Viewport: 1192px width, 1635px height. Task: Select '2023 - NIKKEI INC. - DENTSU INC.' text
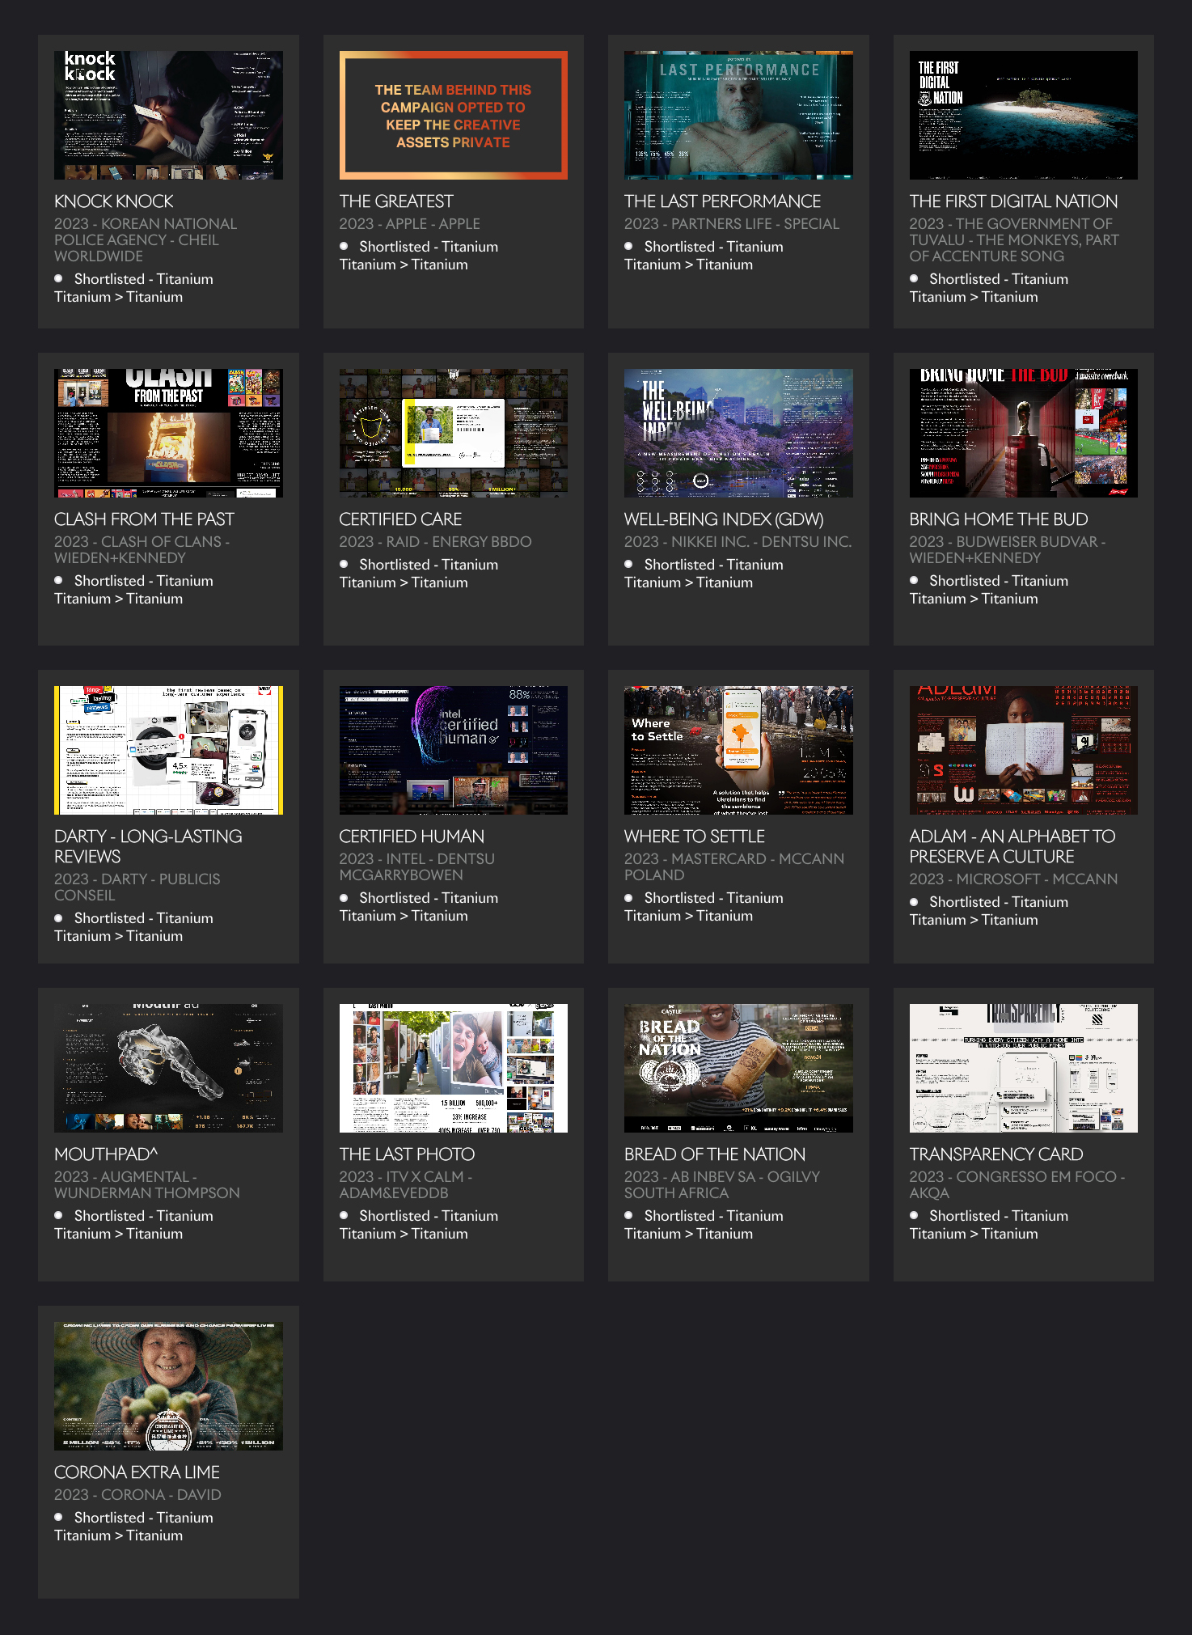[x=738, y=542]
